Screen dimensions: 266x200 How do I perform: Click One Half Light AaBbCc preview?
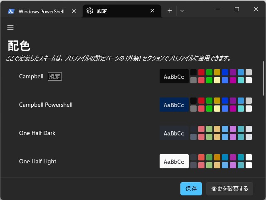[174, 161]
